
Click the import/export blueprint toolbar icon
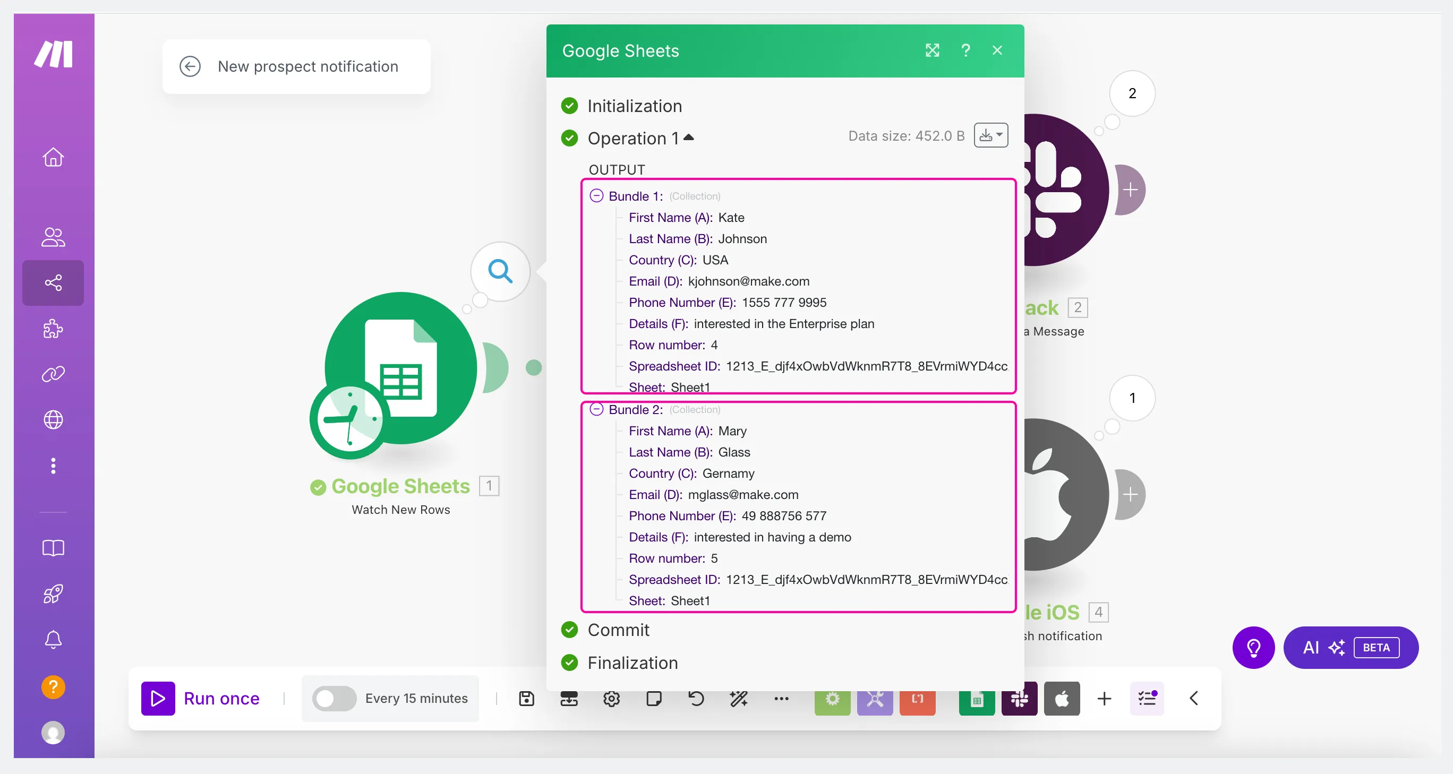(x=569, y=699)
